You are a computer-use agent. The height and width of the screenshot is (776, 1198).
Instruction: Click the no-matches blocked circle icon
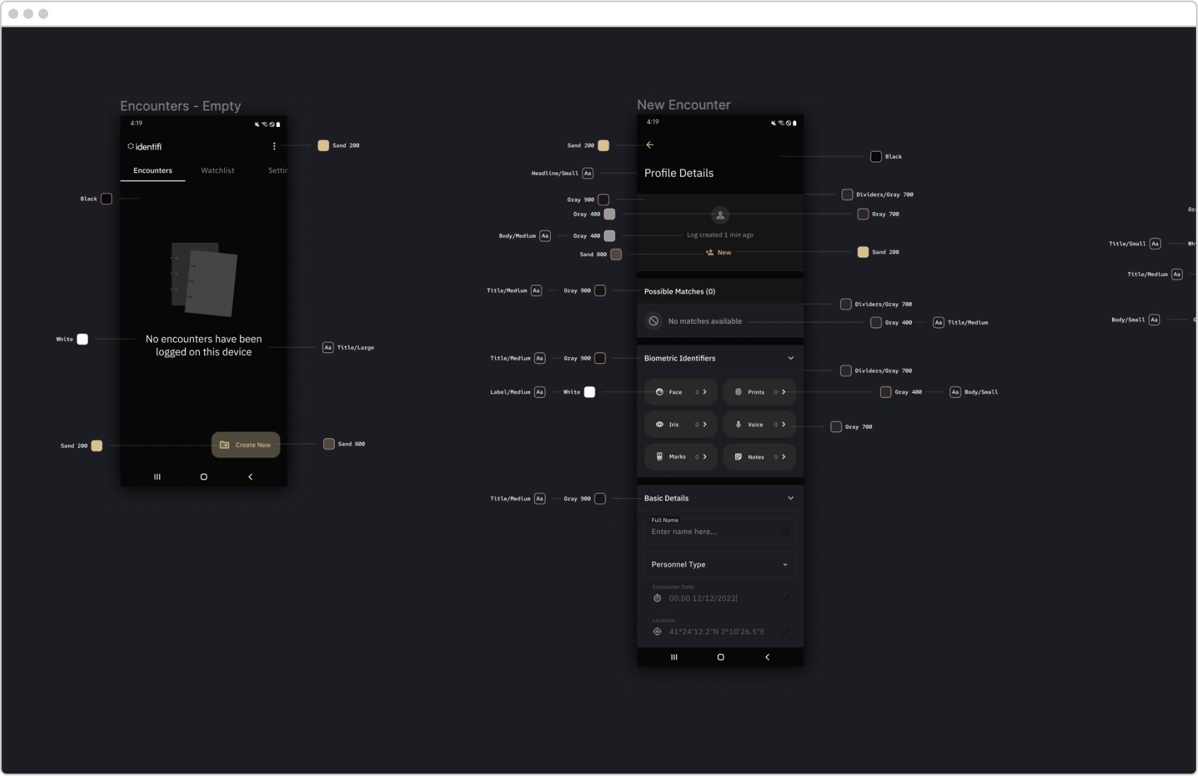654,321
